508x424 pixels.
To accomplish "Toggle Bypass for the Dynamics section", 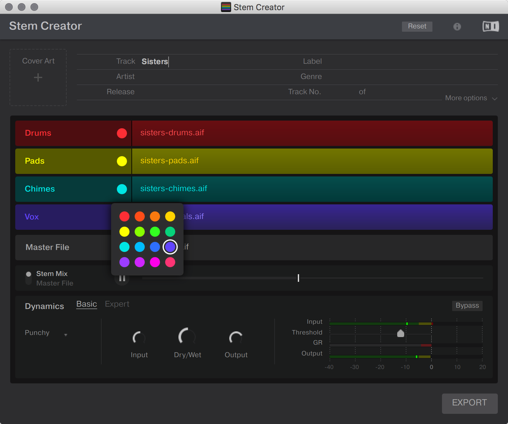I will click(467, 306).
